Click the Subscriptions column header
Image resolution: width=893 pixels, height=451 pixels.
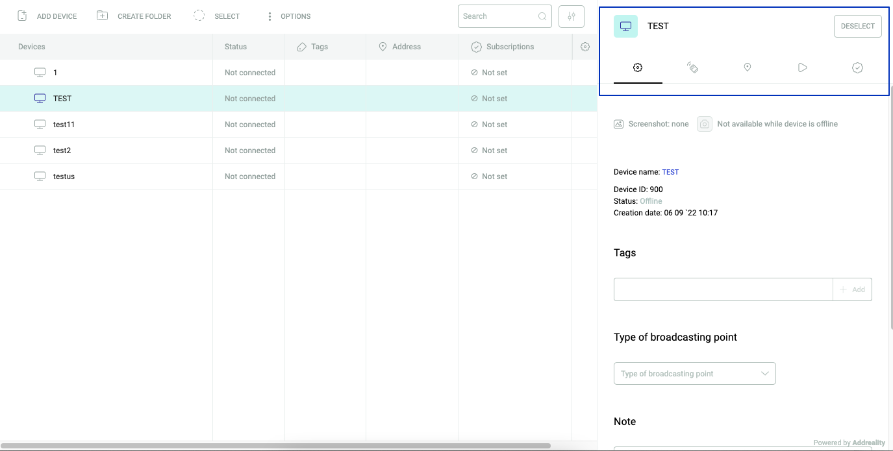(x=502, y=47)
